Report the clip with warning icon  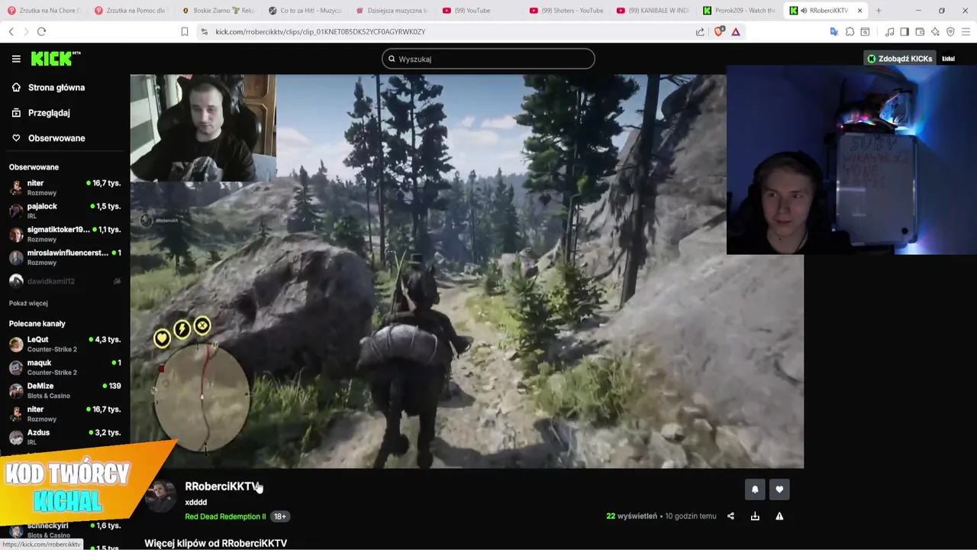779,516
